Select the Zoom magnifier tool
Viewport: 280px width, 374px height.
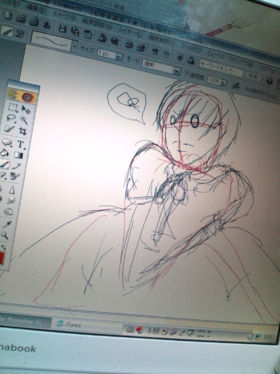(5, 235)
